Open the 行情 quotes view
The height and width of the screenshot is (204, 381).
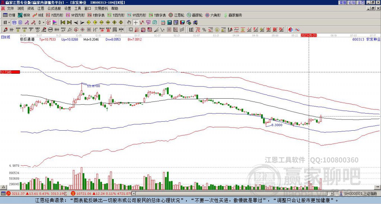[x=9, y=15]
